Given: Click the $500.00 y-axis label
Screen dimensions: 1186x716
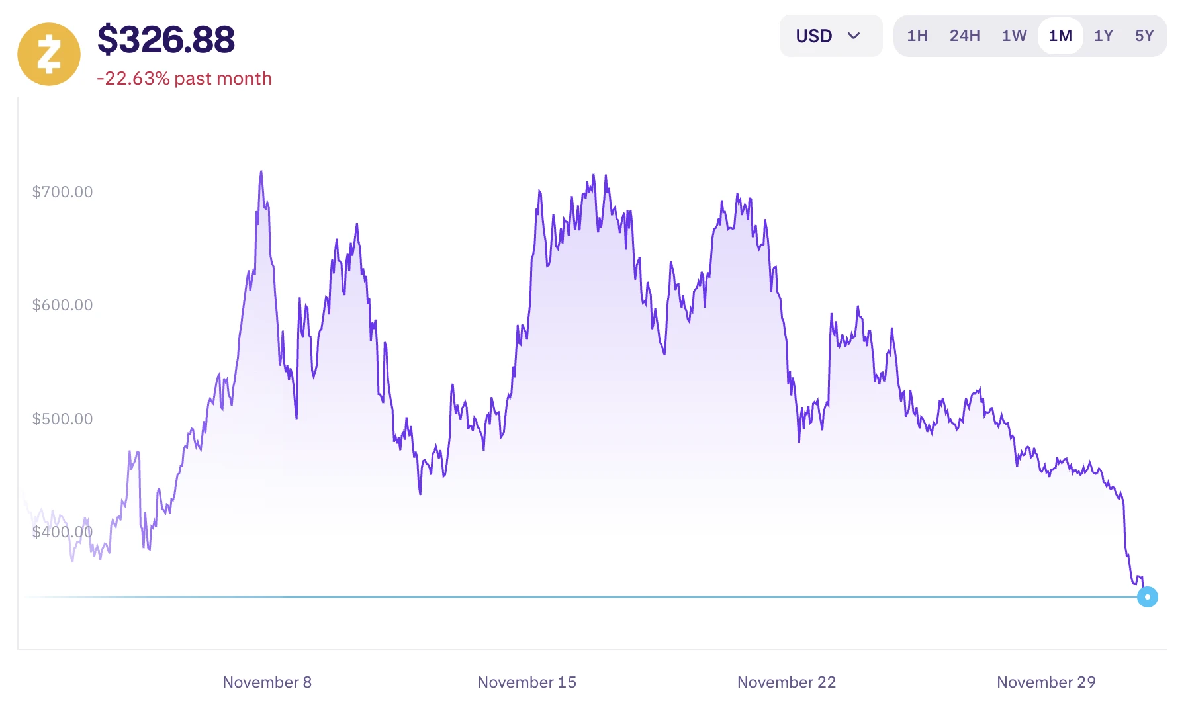Looking at the screenshot, I should (62, 419).
